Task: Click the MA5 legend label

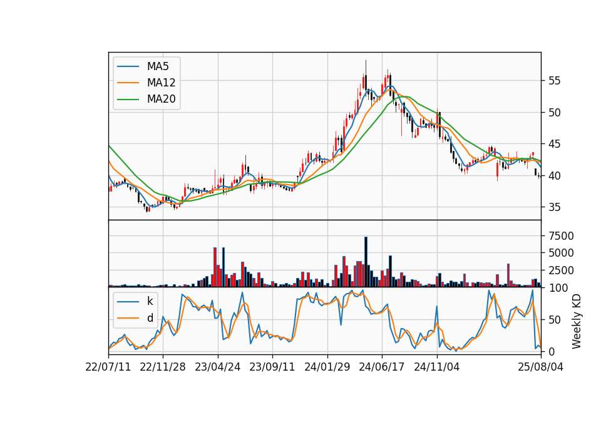Action: click(x=158, y=66)
